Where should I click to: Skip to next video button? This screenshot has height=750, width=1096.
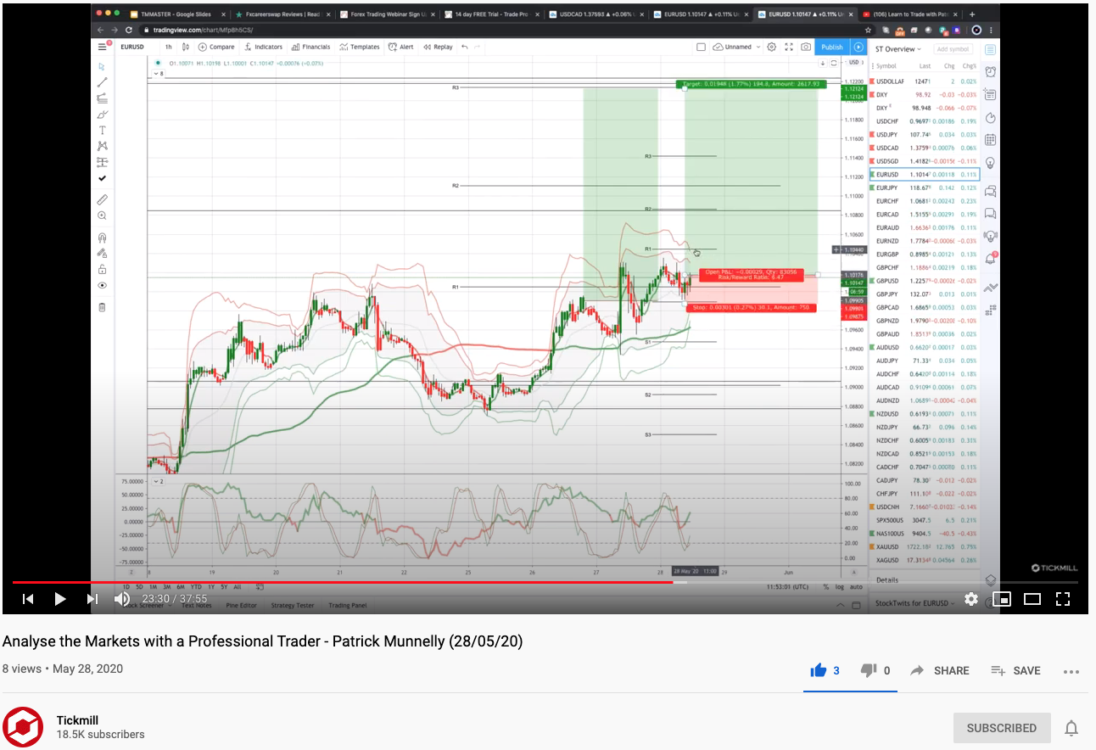pyautogui.click(x=92, y=599)
